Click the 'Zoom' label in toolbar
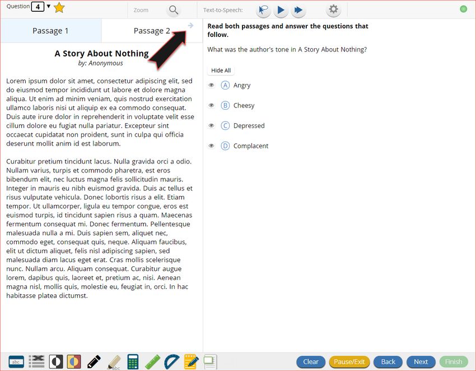476x371 pixels. (x=141, y=10)
